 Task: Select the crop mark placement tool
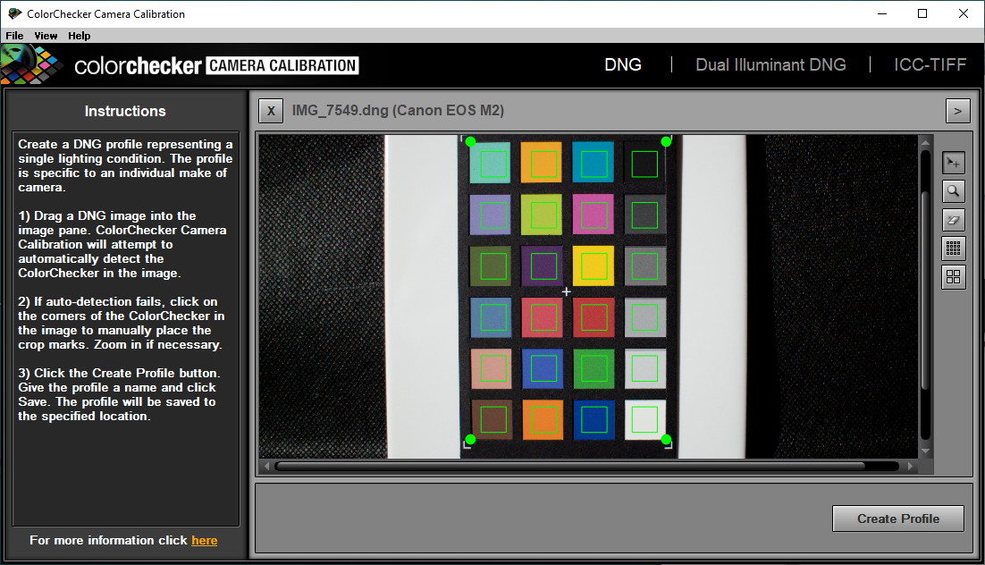pos(953,163)
